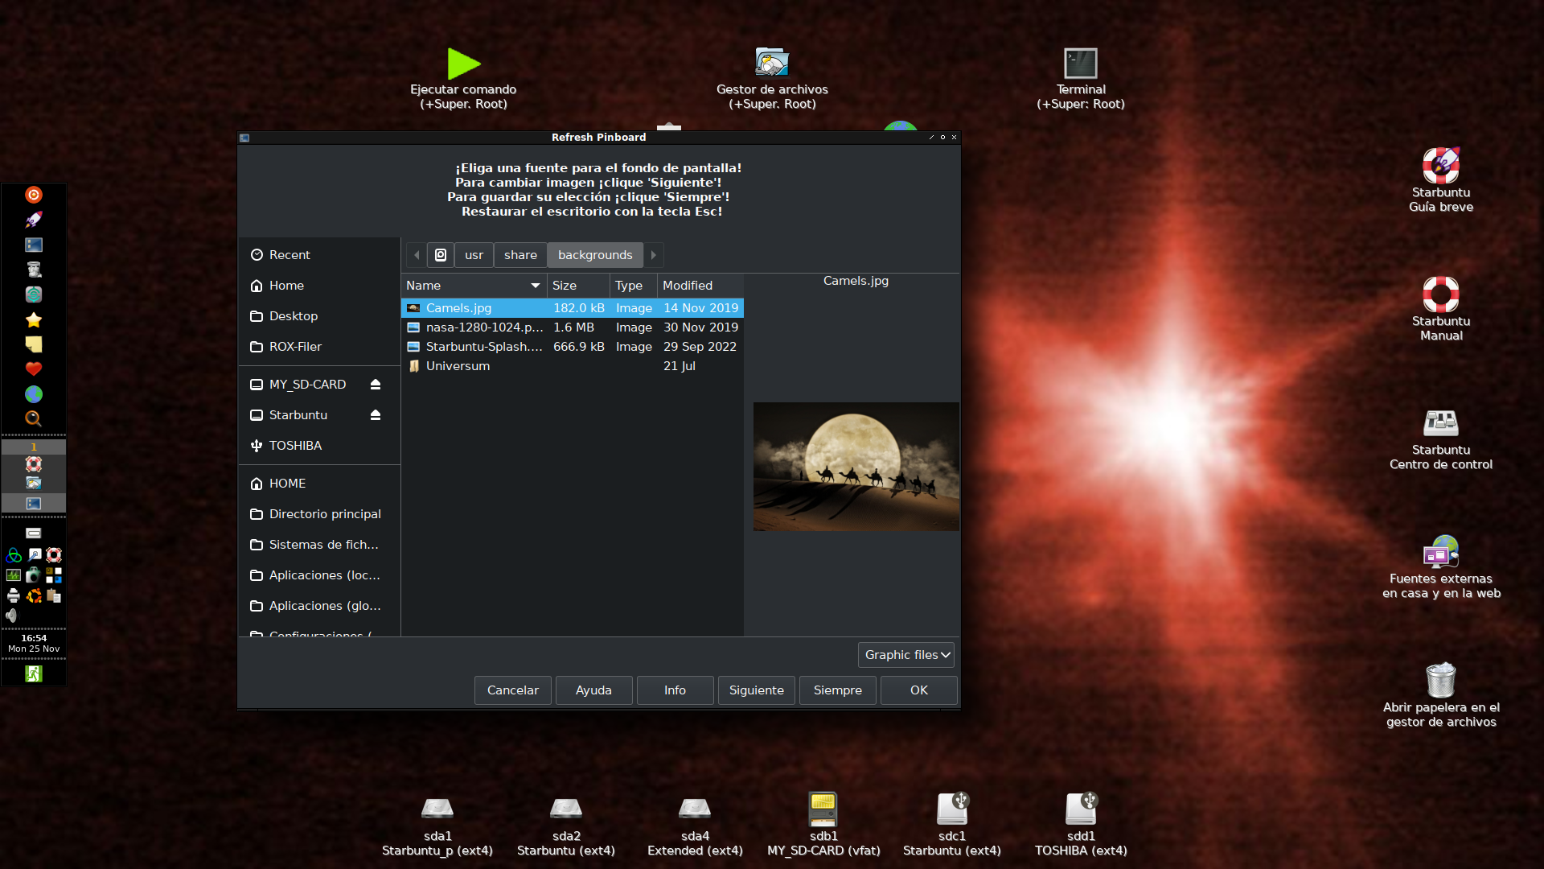Eject the Starbuntu volume in sidebar

(376, 415)
